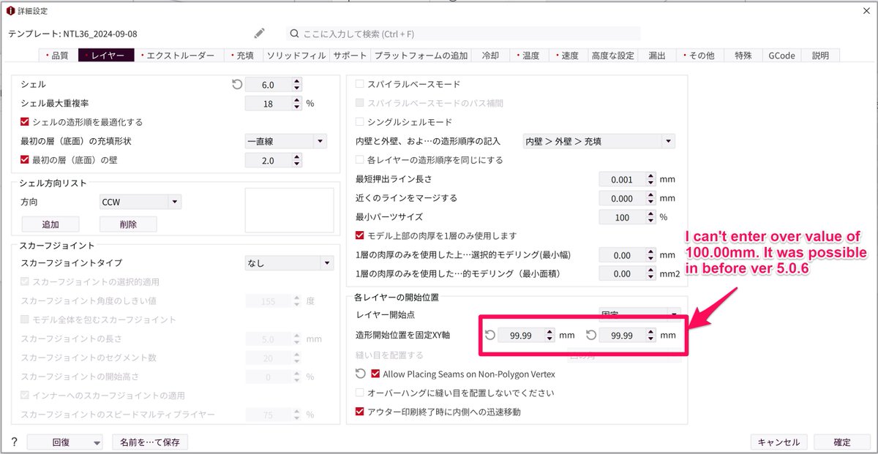Reset the シェル value with revert icon

pyautogui.click(x=236, y=85)
